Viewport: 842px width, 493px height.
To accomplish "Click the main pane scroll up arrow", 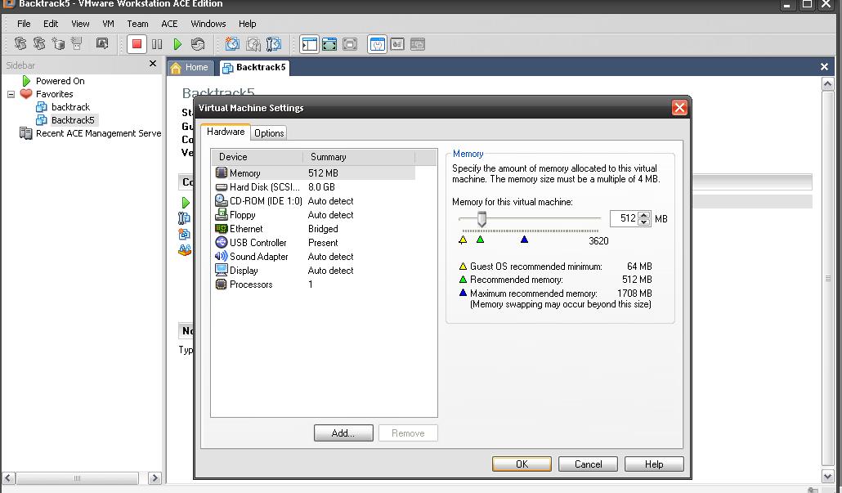I will (x=827, y=83).
